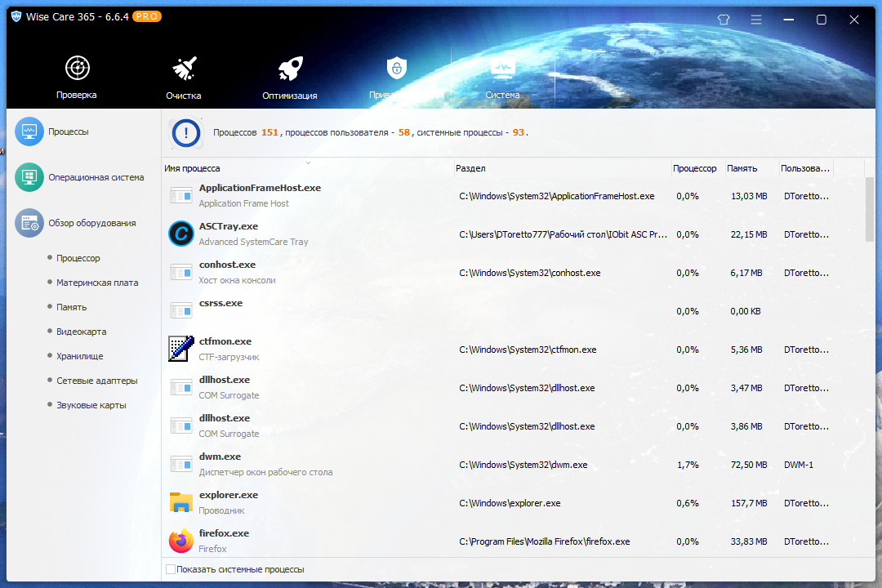Click the process list vertical scrollbar thumb

click(x=870, y=209)
